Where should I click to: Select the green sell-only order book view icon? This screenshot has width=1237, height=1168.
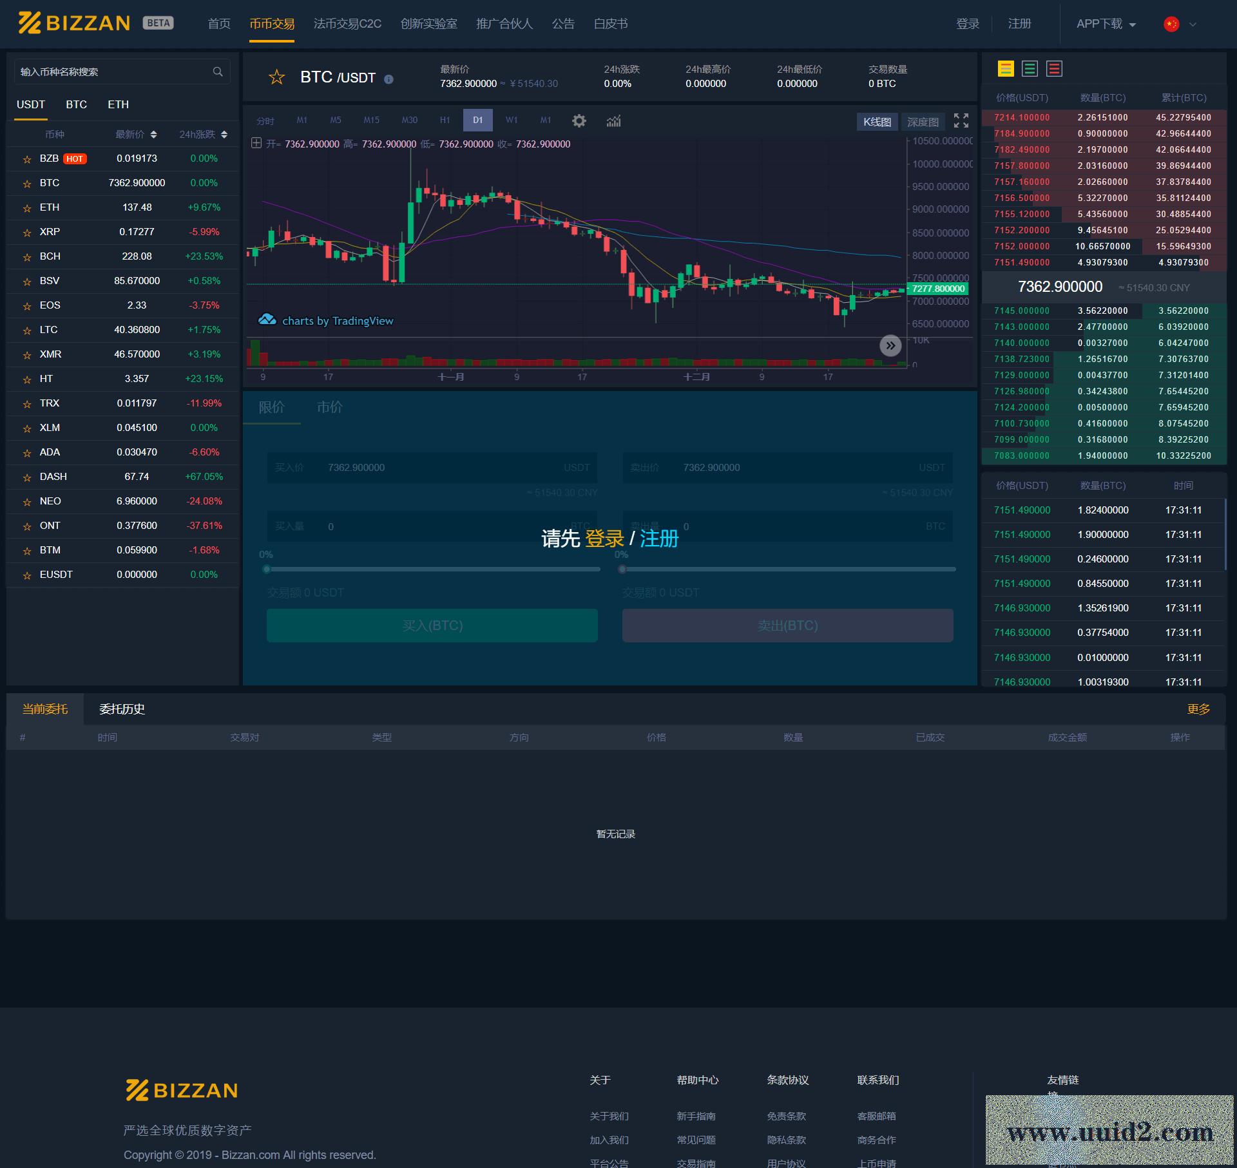tap(1030, 68)
